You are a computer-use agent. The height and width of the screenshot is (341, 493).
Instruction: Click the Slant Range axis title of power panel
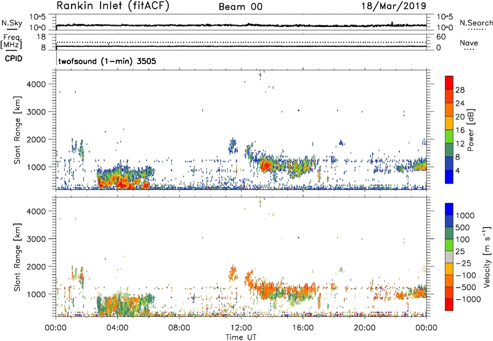tap(17, 130)
